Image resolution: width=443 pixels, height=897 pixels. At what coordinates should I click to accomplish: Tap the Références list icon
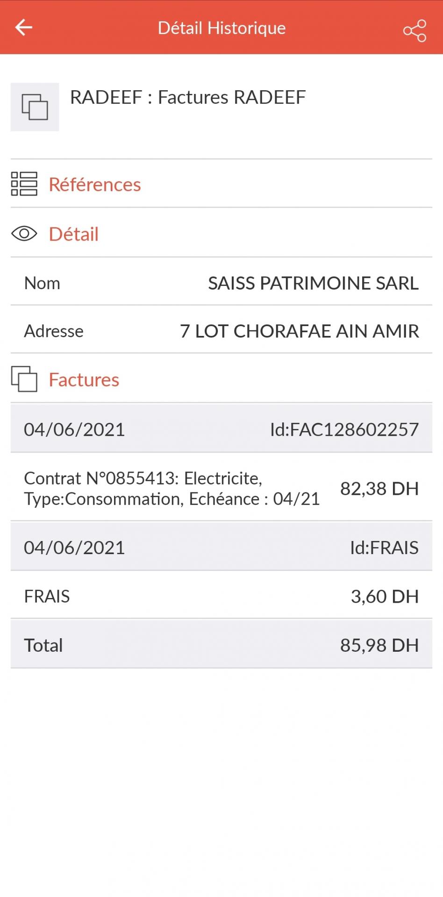[24, 184]
